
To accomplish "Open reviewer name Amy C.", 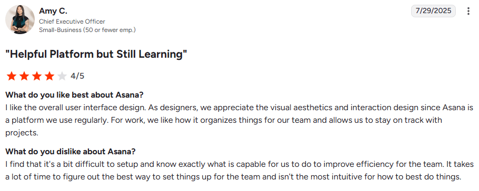I will (53, 11).
